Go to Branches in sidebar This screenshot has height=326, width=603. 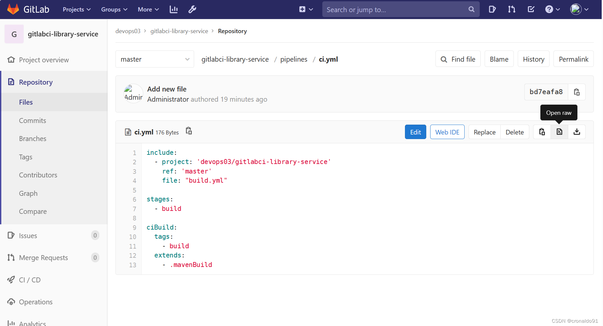[54, 138]
